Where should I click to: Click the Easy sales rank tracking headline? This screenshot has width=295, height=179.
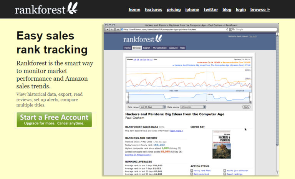52,43
